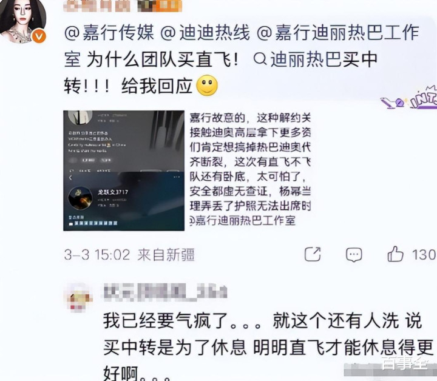Like the post with the thumbs-up icon

(395, 254)
